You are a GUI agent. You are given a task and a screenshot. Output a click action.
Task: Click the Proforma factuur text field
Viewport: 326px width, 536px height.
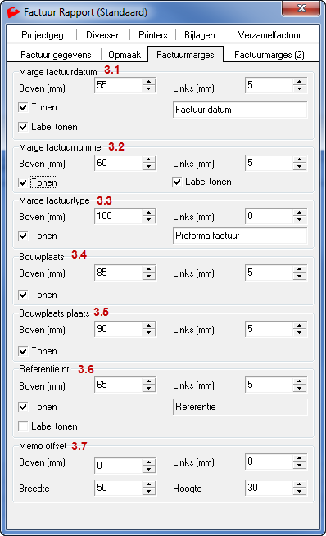[x=240, y=236]
